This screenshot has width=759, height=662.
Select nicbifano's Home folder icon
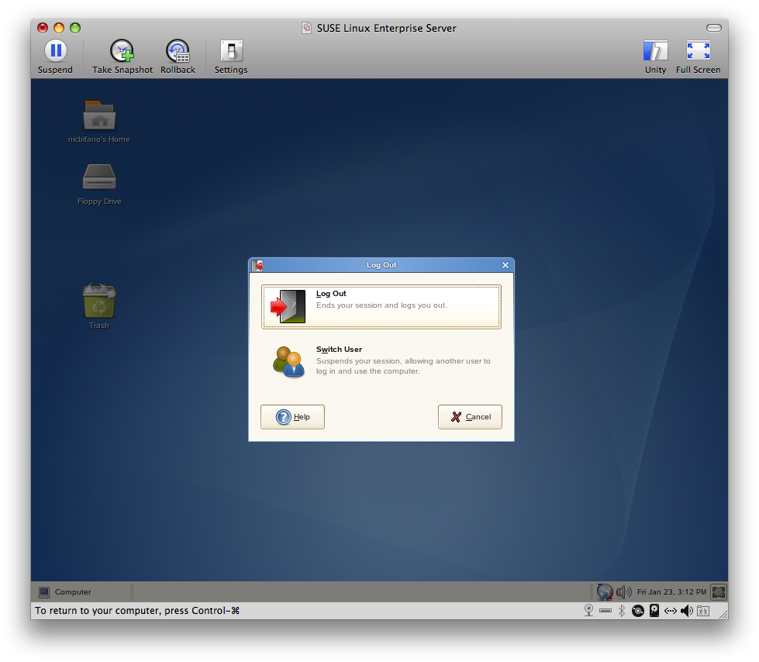(99, 116)
